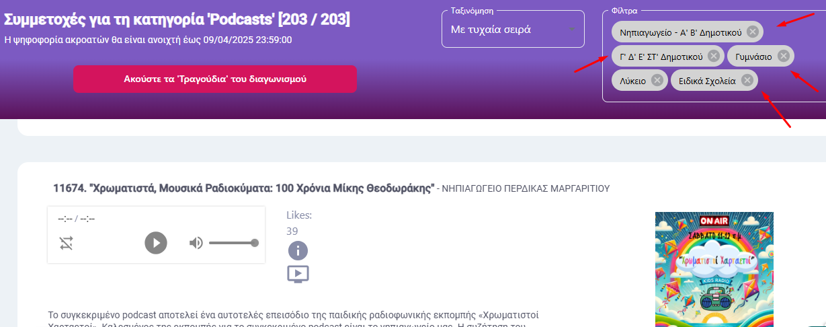The width and height of the screenshot is (826, 327).
Task: Open the video slideshow icon under Likes
Action: tap(298, 274)
